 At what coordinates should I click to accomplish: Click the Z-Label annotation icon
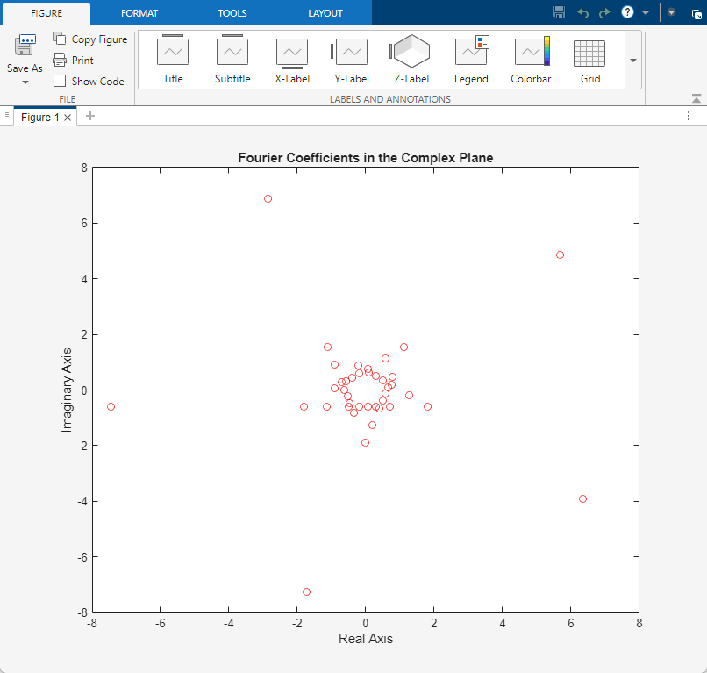coord(411,60)
